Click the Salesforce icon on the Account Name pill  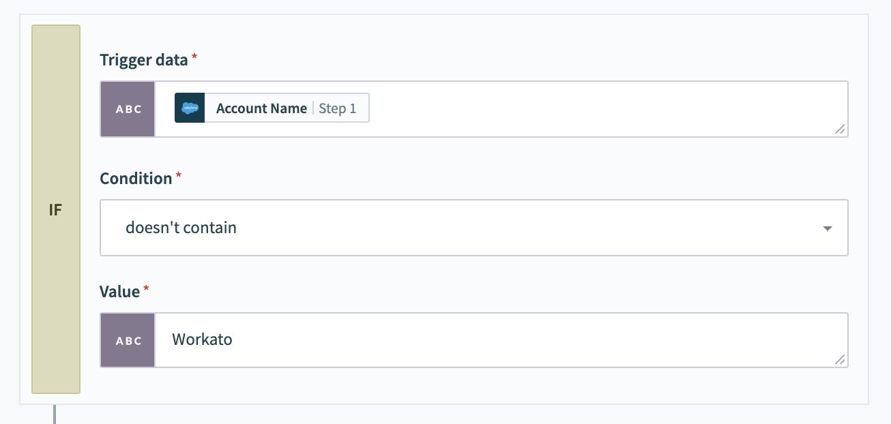tap(189, 108)
